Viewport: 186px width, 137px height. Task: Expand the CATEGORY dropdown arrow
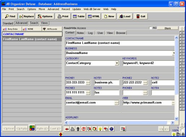click(117, 63)
